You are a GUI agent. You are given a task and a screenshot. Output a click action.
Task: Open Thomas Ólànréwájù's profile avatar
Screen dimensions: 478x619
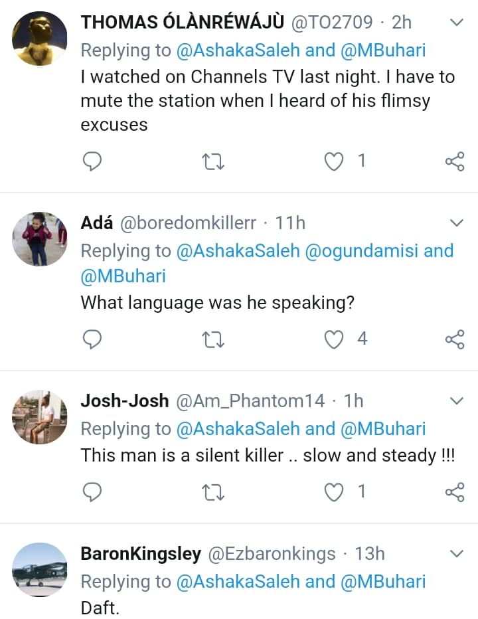pyautogui.click(x=40, y=39)
